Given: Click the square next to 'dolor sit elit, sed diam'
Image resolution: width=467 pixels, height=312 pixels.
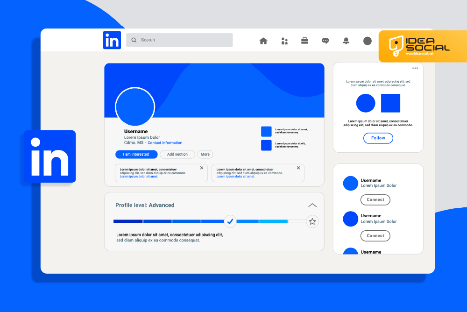Looking at the screenshot, I should coord(266,145).
